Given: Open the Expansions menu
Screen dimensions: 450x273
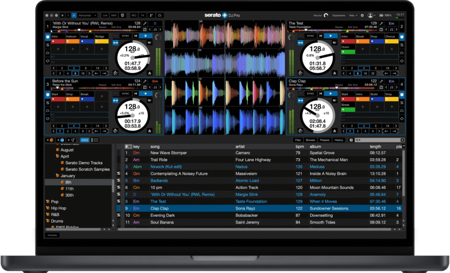Looking at the screenshot, I should [x=339, y=15].
